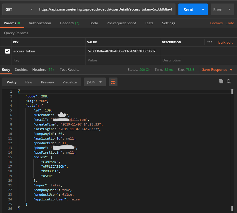The image size is (237, 213).
Task: Open the response Headers (11) tab
Action: 43,70
